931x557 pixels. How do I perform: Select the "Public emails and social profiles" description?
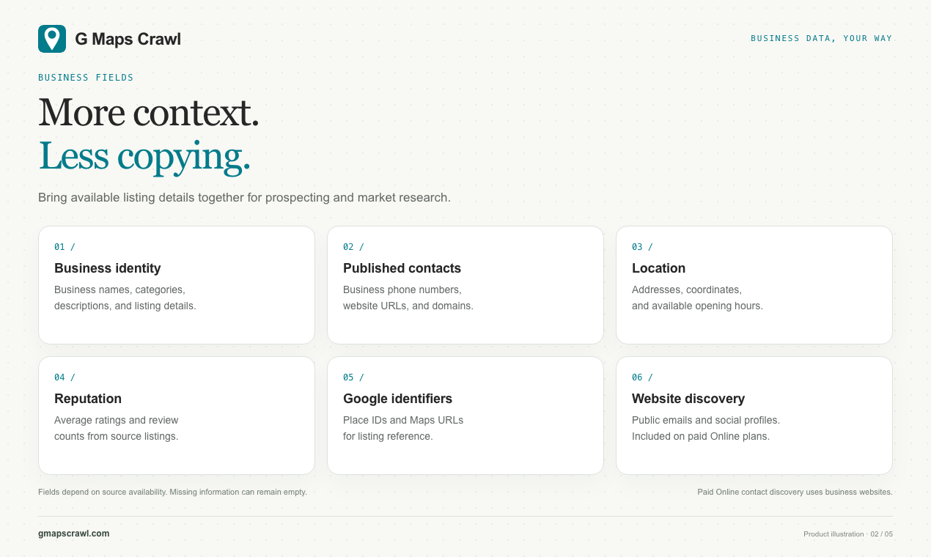706,428
